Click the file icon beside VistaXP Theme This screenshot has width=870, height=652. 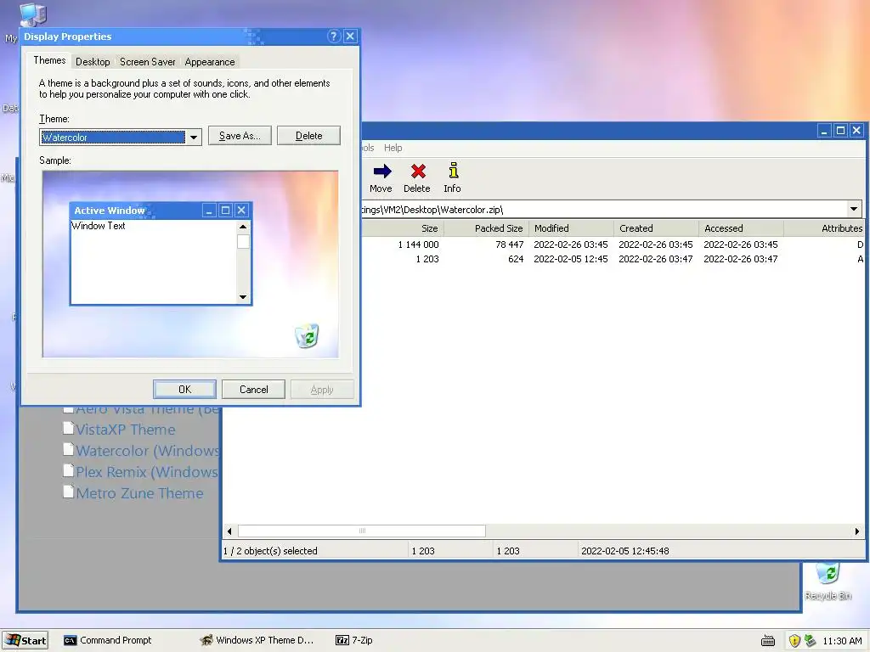coord(68,429)
